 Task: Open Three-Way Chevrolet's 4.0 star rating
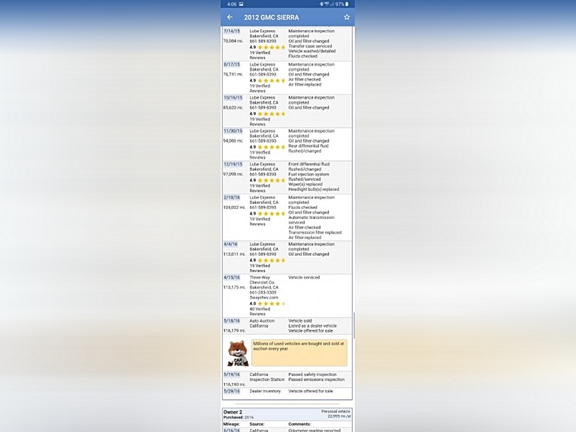pos(267,304)
